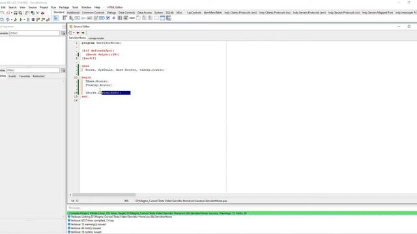Pick the TPanel component icon
The height and width of the screenshot is (234, 417).
click(x=156, y=18)
